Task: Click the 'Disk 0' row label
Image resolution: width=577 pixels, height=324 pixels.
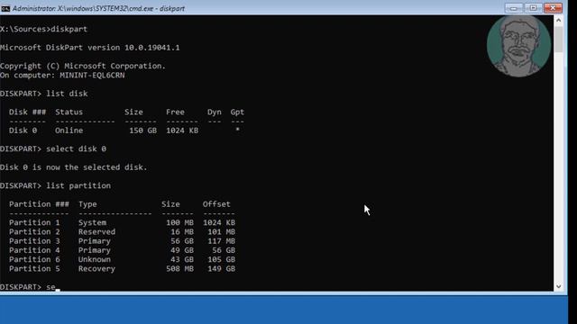Action: pos(23,130)
